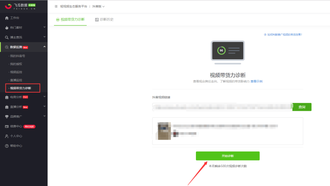Open 直播监控 in sidebar
330x186 pixels.
point(16,80)
